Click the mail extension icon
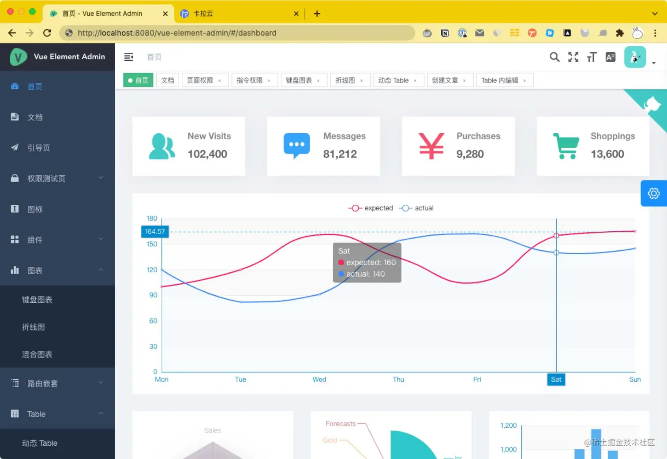The width and height of the screenshot is (667, 459). 480,33
